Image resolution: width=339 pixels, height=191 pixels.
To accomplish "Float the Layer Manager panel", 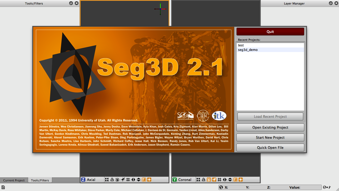I will click(x=331, y=3).
